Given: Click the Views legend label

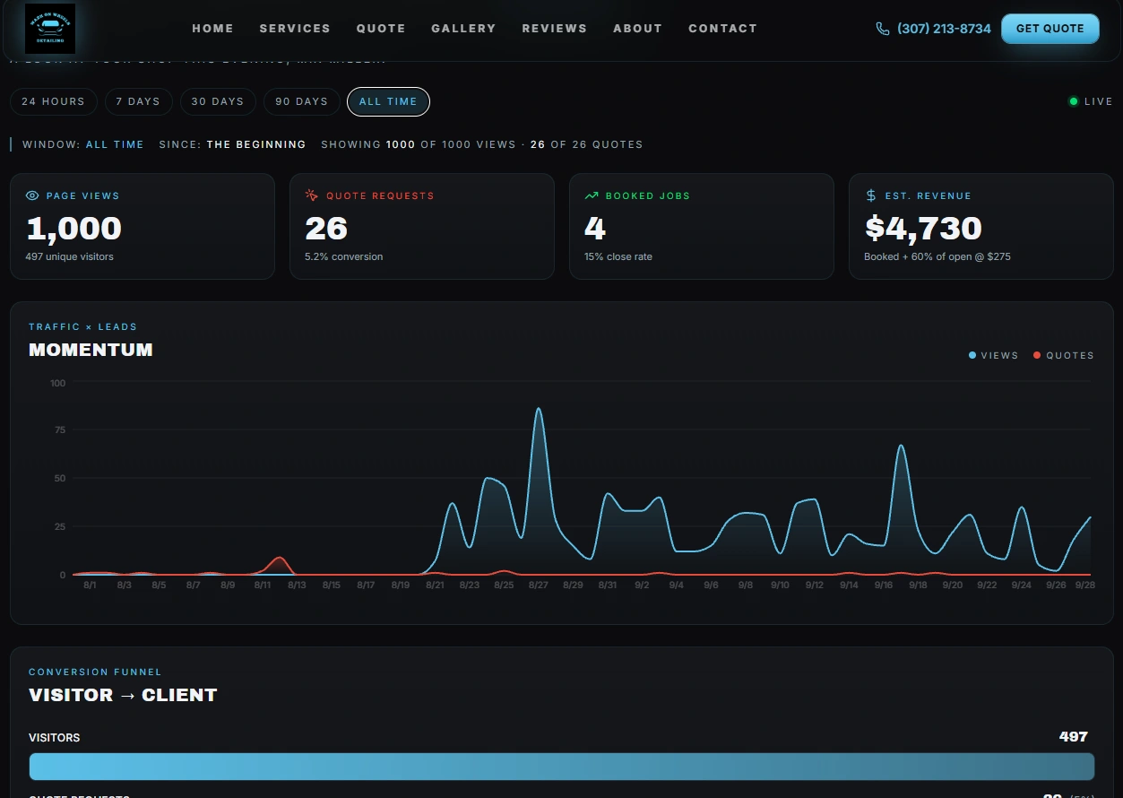Looking at the screenshot, I should point(1000,356).
